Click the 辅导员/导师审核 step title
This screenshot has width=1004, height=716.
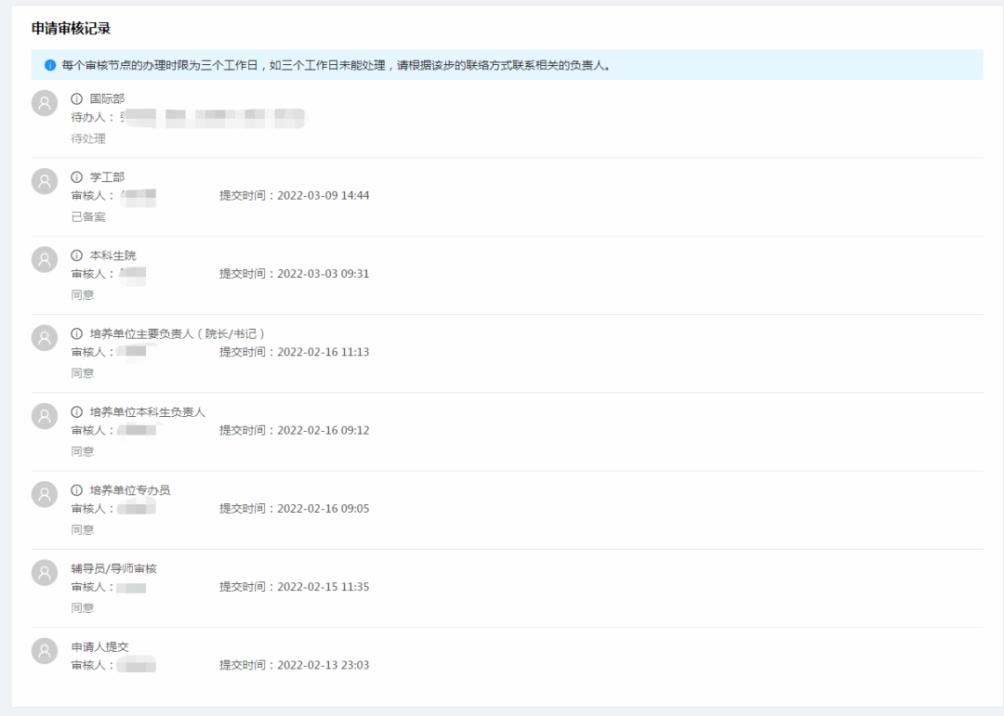coord(113,568)
